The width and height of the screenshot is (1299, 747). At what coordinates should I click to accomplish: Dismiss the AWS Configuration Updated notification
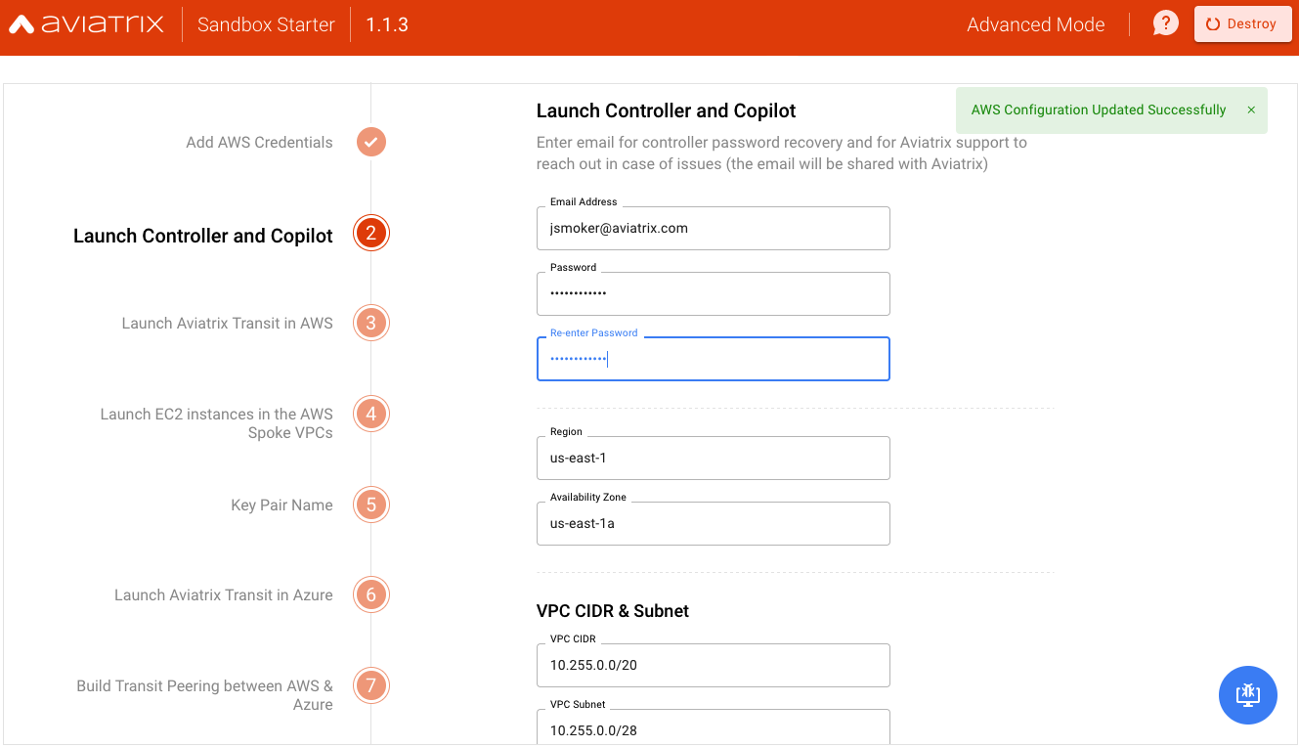1251,110
